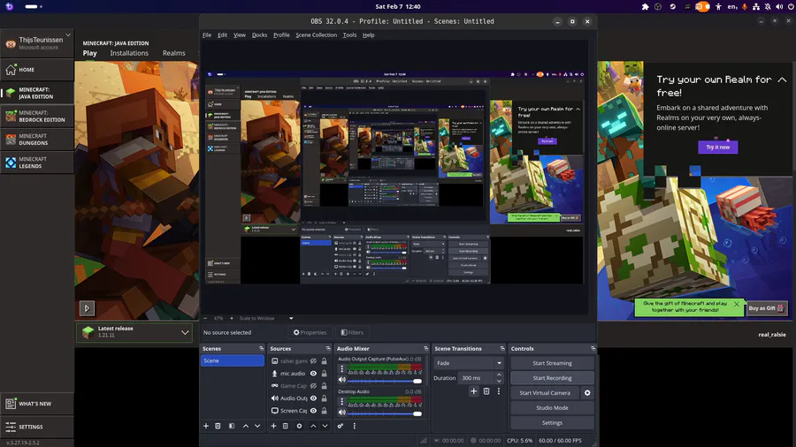Hide the Screen Capture source
Image resolution: width=796 pixels, height=447 pixels.
click(313, 411)
